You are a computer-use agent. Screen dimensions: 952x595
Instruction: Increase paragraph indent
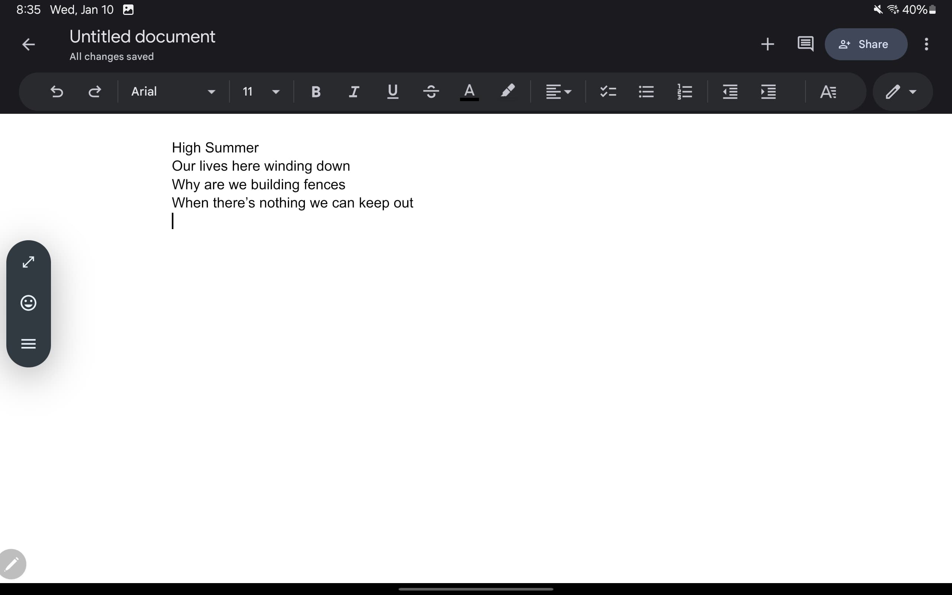click(768, 92)
